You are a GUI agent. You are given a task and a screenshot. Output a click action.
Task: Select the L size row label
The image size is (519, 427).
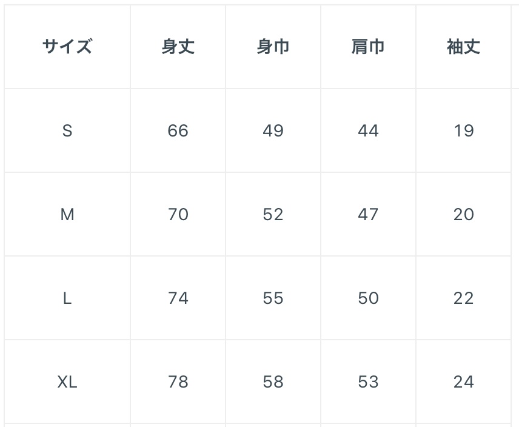[67, 298]
